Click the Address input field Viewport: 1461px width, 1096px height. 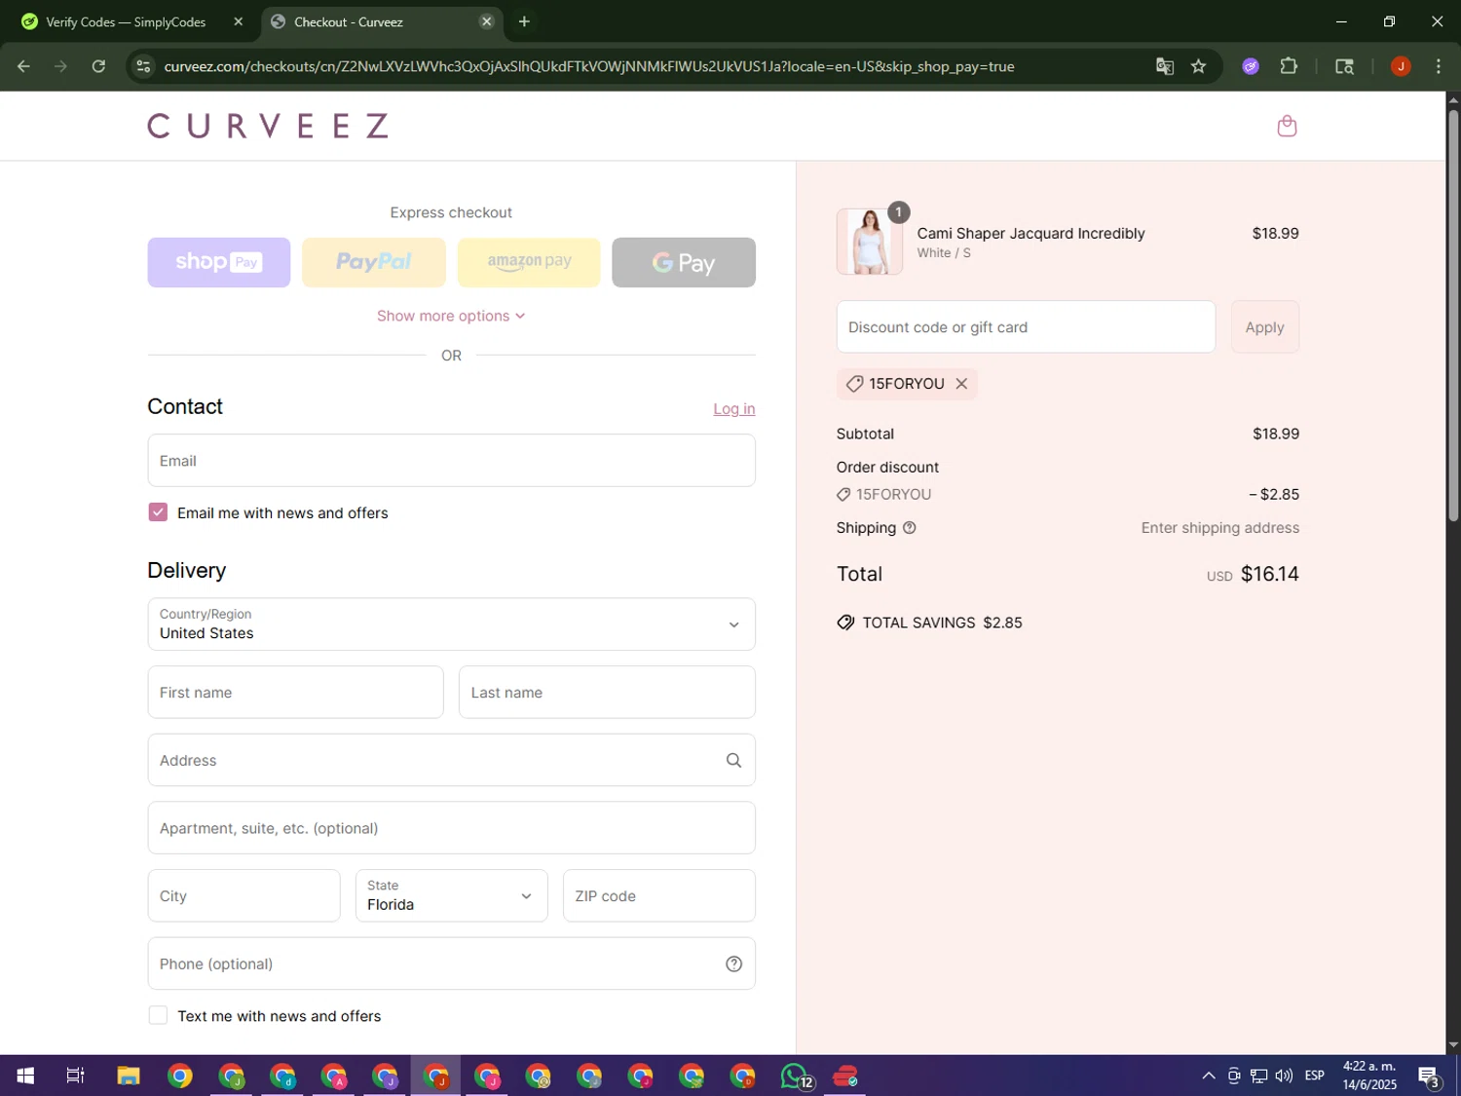point(451,760)
